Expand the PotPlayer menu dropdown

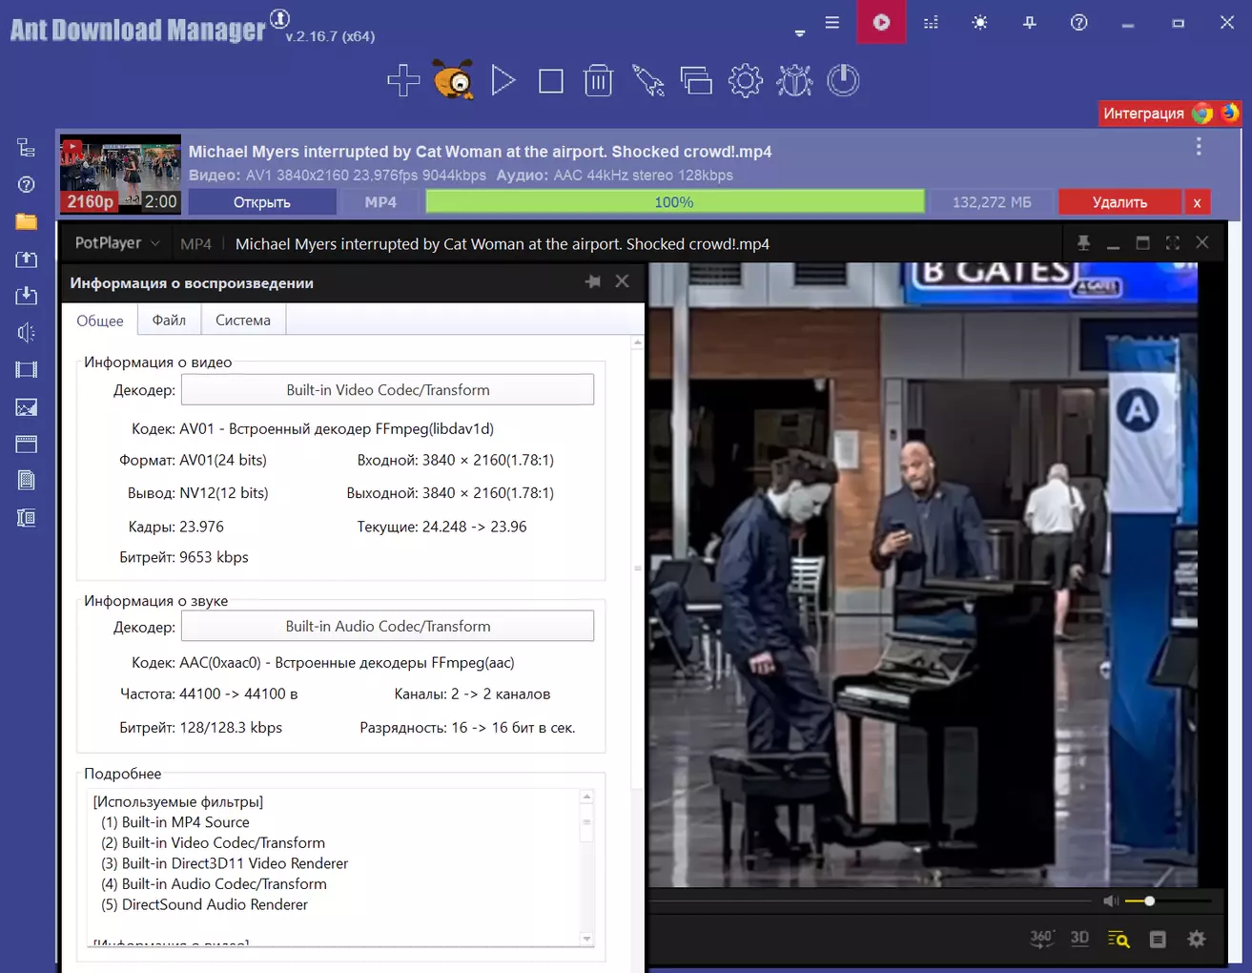[x=118, y=243]
